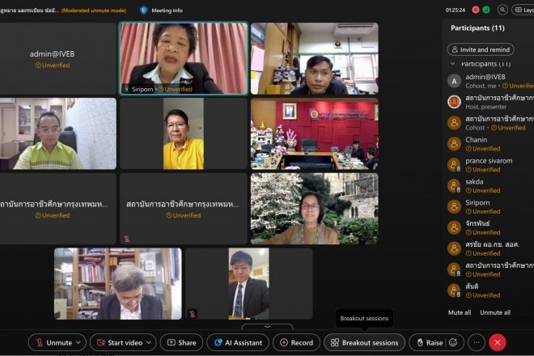Click the red recording indicator icon
The height and width of the screenshot is (356, 534).
[x=476, y=10]
